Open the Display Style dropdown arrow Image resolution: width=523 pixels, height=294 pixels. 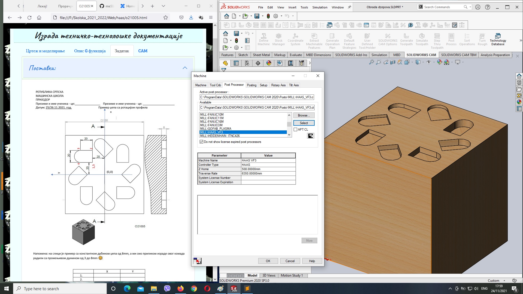(423, 62)
